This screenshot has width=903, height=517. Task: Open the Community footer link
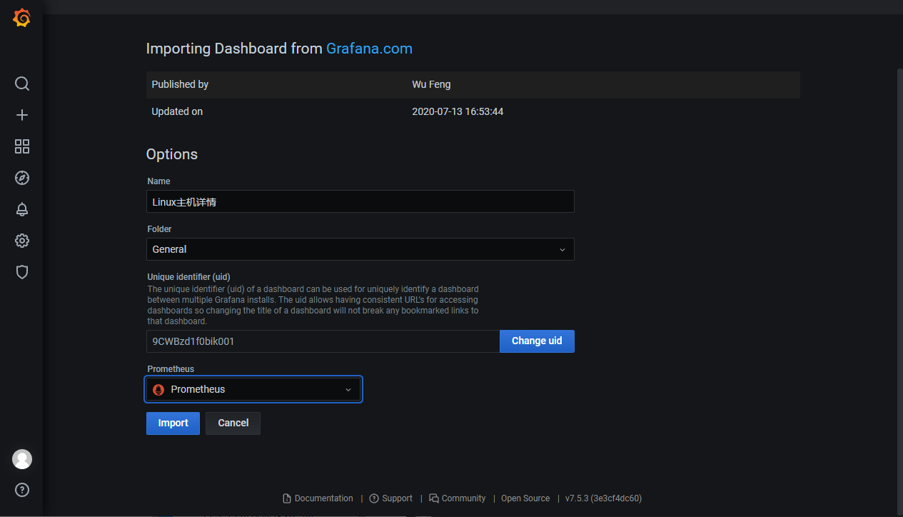coord(457,498)
